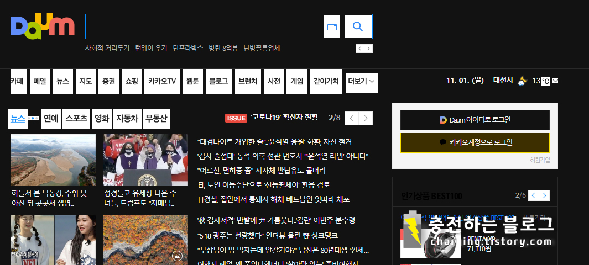Open the 지도 service
589x265 pixels.
coord(86,81)
